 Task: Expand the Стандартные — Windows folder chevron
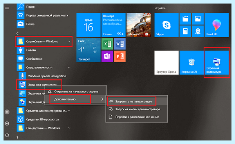pyautogui.click(x=69, y=128)
